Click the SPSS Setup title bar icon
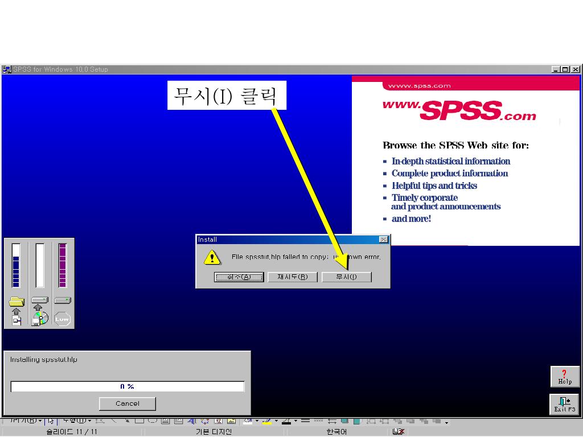Screen dimensions: 583x437 tap(7, 69)
